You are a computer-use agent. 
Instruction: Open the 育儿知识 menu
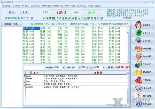coord(81,6)
